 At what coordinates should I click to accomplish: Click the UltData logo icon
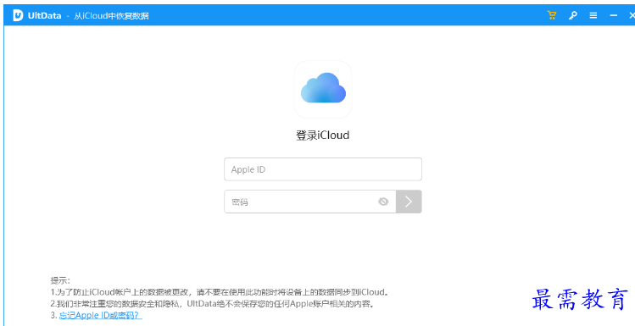(18, 15)
